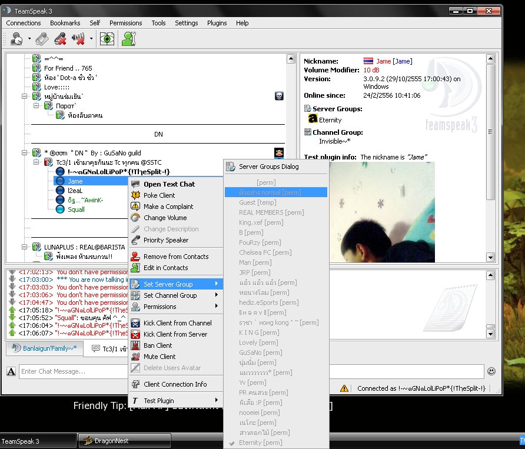
Task: Expand Set Channel Group submenu
Action: pyautogui.click(x=176, y=295)
